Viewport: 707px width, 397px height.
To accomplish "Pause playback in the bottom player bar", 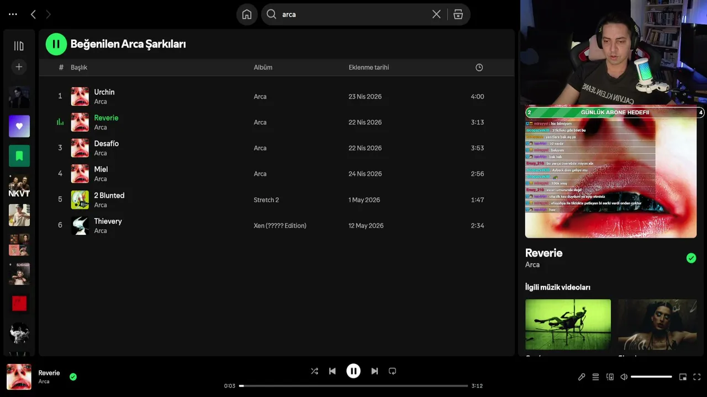I will [353, 371].
